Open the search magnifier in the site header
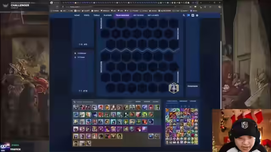 (184, 15)
